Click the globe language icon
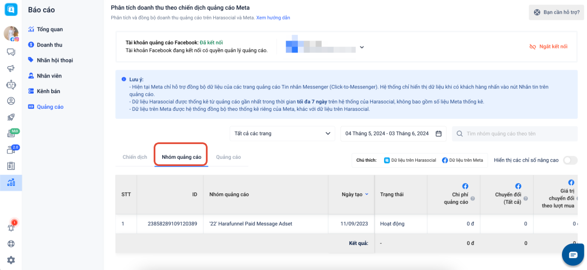The image size is (587, 270). click(11, 243)
